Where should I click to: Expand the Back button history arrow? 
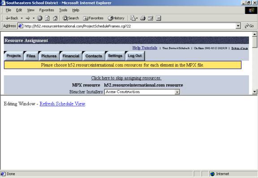tap(21, 18)
